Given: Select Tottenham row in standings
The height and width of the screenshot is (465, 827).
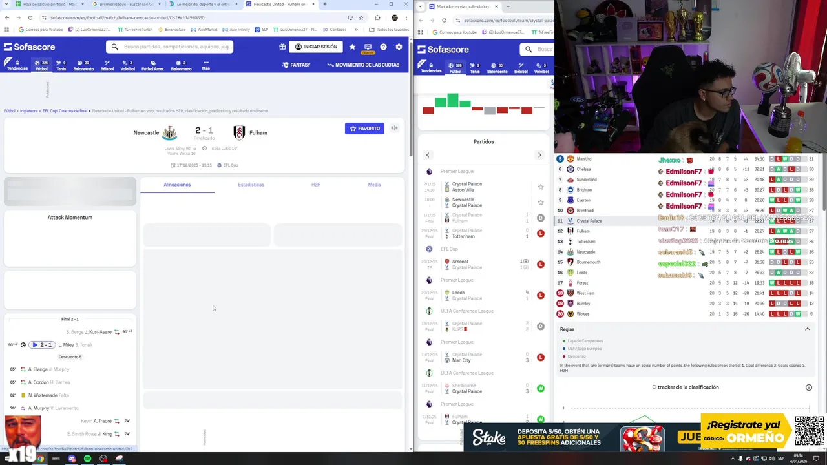Looking at the screenshot, I should 685,242.
